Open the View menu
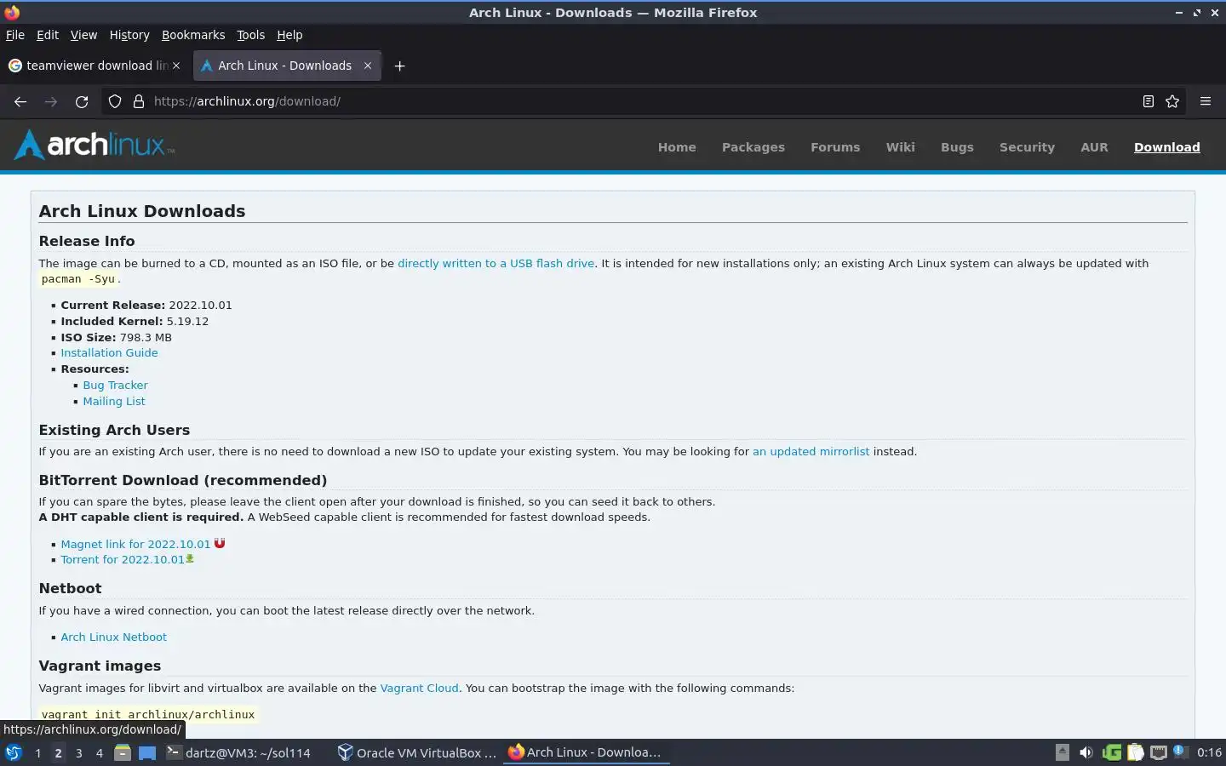Screen dimensions: 1226x766 tap(83, 35)
